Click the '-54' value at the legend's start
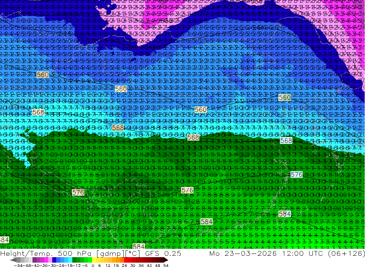Screen dimensions: 365x267 pos(18,266)
